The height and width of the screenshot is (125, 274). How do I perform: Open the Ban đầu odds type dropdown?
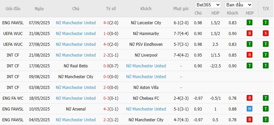tap(239, 5)
